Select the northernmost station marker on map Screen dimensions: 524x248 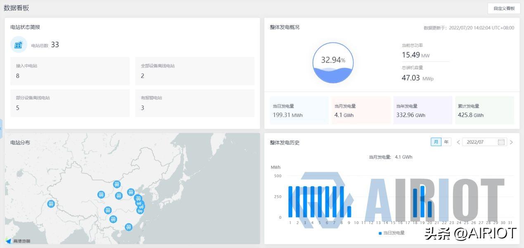(117, 184)
